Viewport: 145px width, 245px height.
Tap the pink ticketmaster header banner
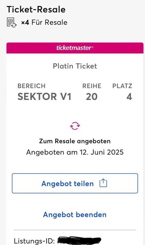(x=75, y=48)
